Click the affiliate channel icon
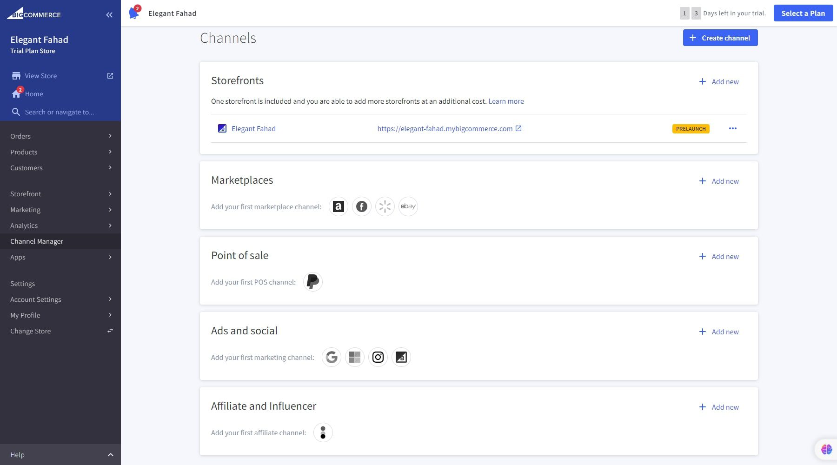The image size is (837, 465). pos(323,432)
